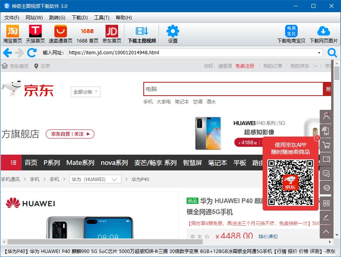Click the QR code icon in JD sidebar
The image size is (341, 257).
326,203
